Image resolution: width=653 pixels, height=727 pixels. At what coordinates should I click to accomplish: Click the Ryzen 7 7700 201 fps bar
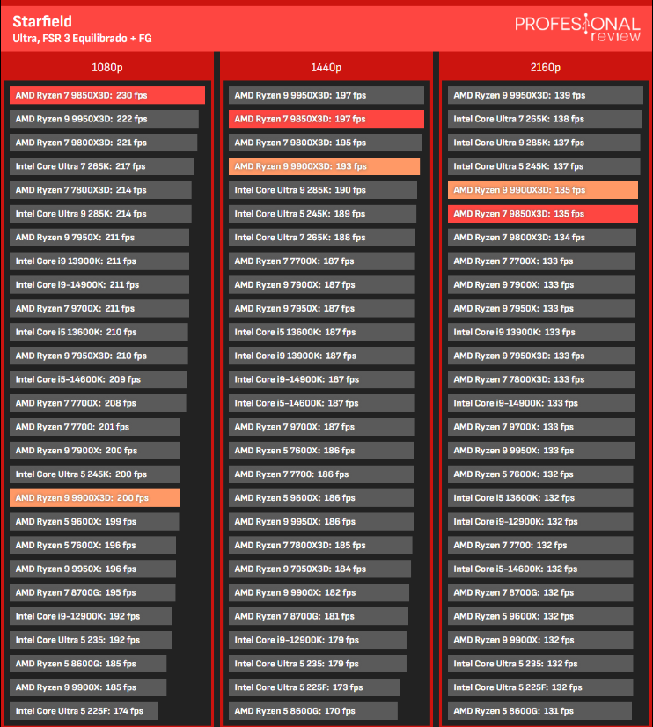pos(95,427)
